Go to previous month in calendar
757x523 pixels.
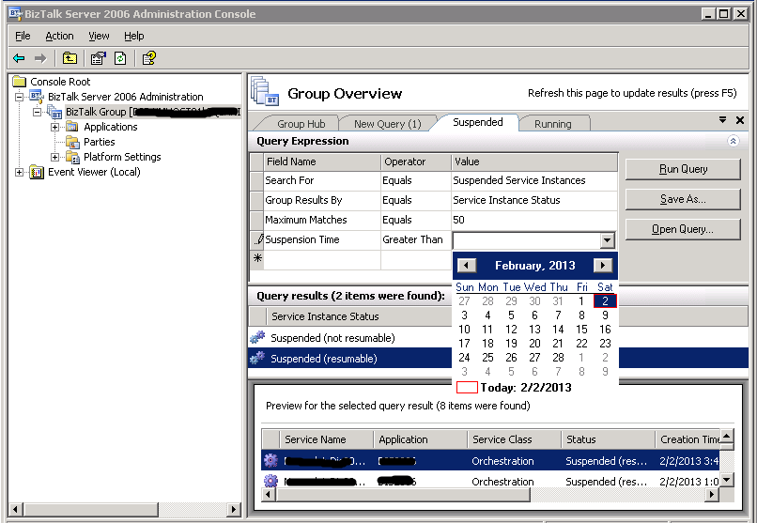tap(467, 265)
